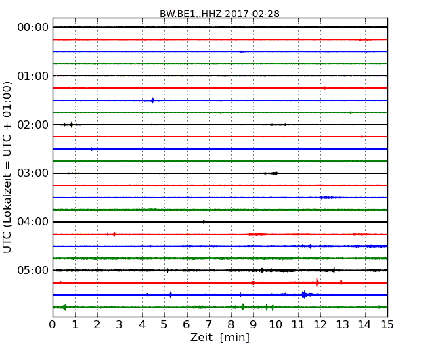Click the 03:00 time label
The width and height of the screenshot is (440, 352).
(33, 173)
